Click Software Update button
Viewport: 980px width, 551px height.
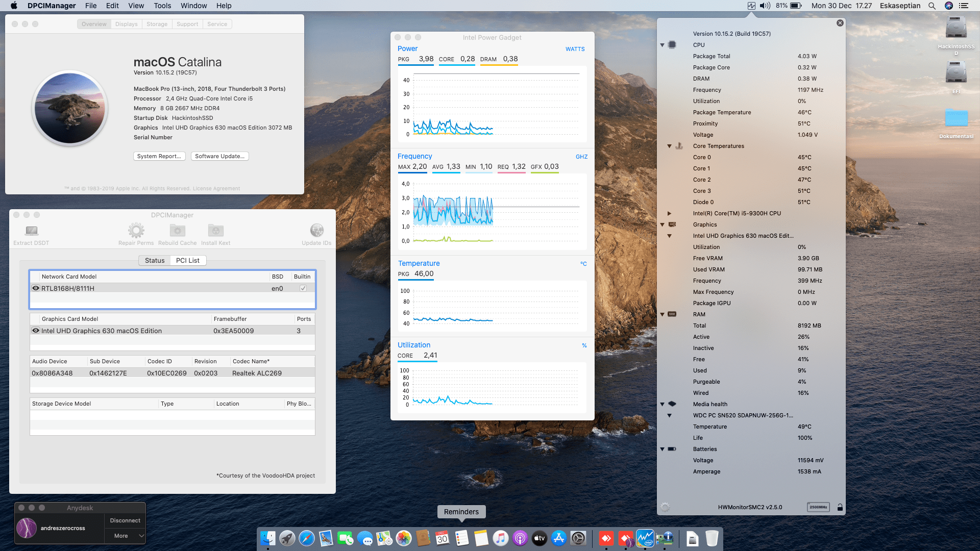coord(220,156)
